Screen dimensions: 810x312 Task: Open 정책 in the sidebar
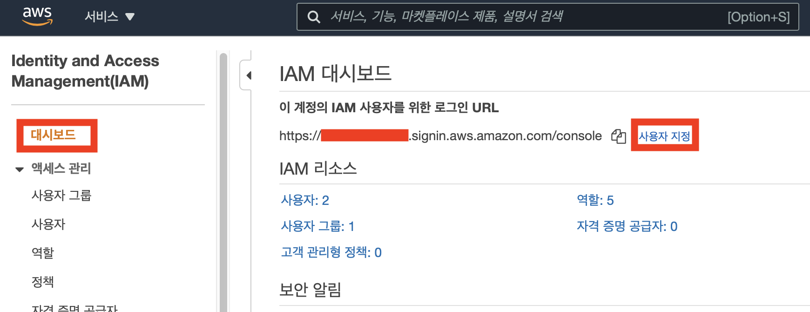[x=43, y=282]
